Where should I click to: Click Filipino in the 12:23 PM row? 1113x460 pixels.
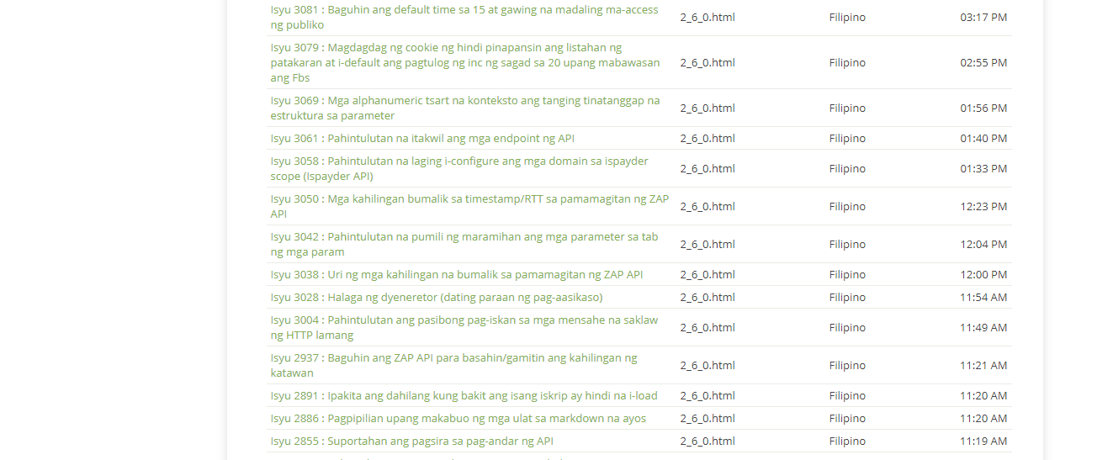coord(847,206)
